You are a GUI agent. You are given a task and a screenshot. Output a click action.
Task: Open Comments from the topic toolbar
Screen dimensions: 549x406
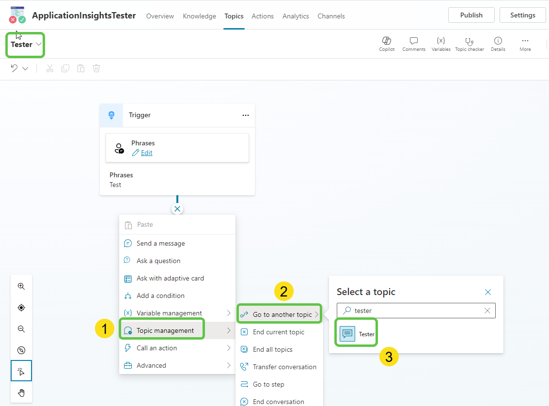pyautogui.click(x=413, y=44)
